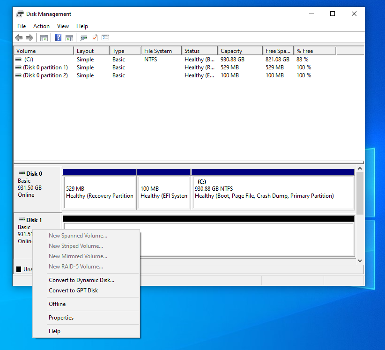Screen dimensions: 385x350
Task: Click the disk pane scrollbar up arrow
Action: point(360,168)
